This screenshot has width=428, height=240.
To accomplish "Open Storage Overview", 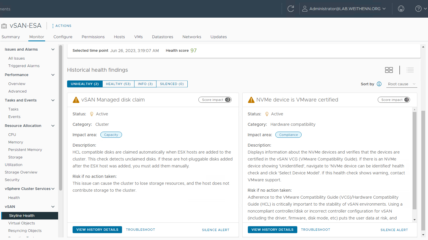I will (x=21, y=172).
